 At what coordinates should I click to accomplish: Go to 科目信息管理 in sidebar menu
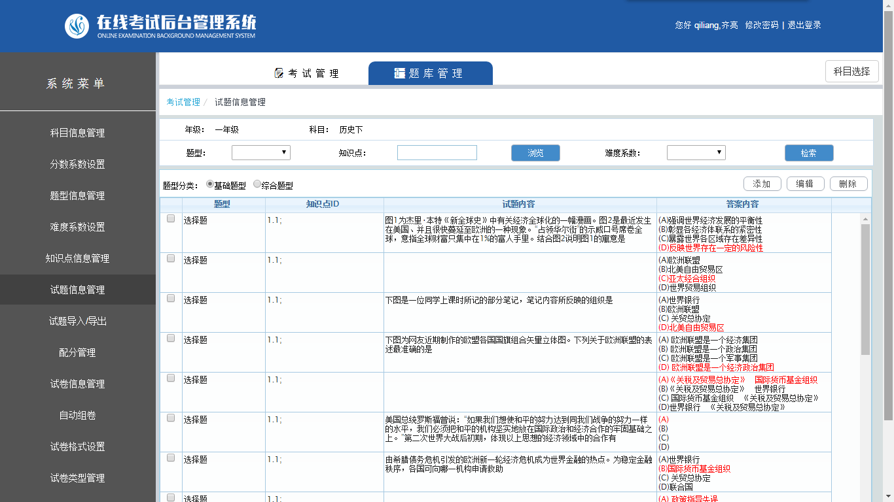point(78,133)
